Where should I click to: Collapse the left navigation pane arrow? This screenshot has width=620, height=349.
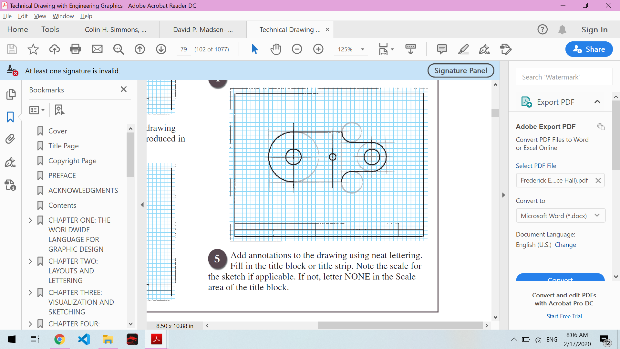coord(142,205)
